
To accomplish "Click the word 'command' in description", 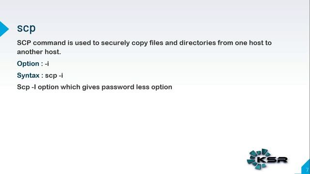I will point(49,43).
